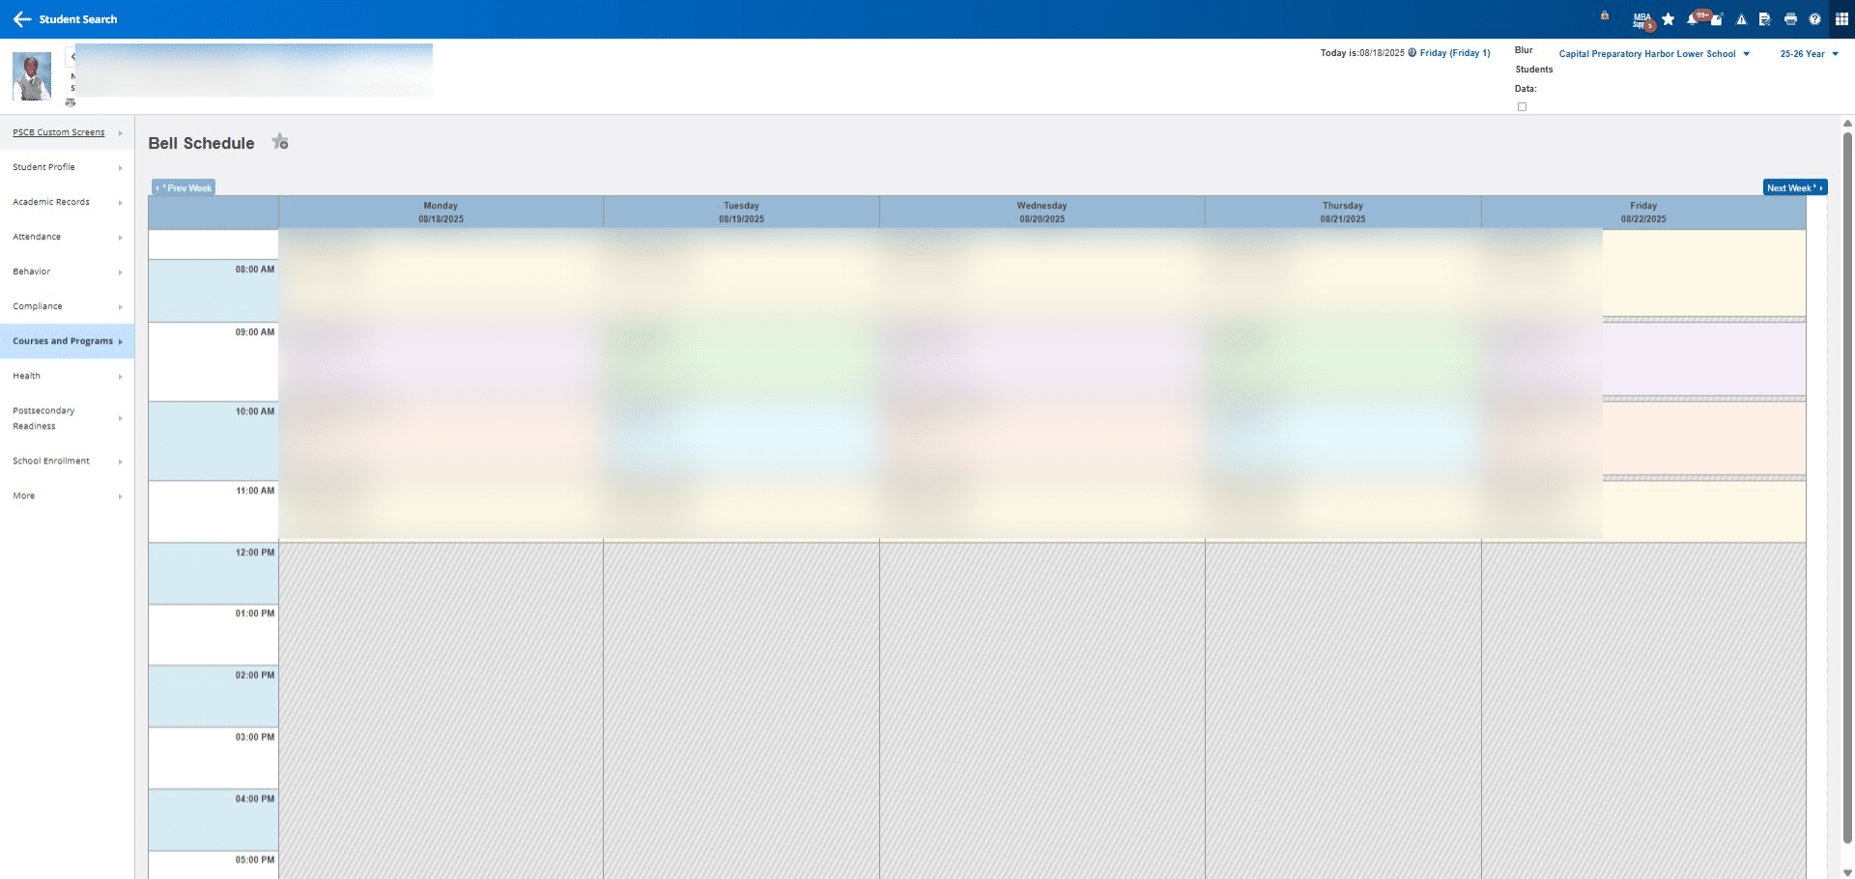Open favorites star in the top bar
The height and width of the screenshot is (879, 1855).
(1668, 19)
